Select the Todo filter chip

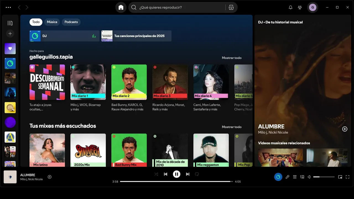tap(36, 22)
